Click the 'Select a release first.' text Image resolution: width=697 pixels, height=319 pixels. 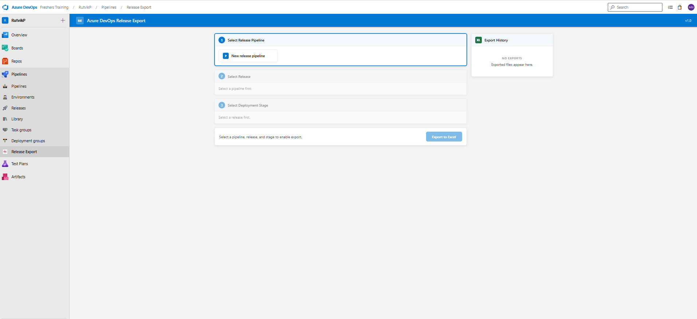pyautogui.click(x=234, y=117)
